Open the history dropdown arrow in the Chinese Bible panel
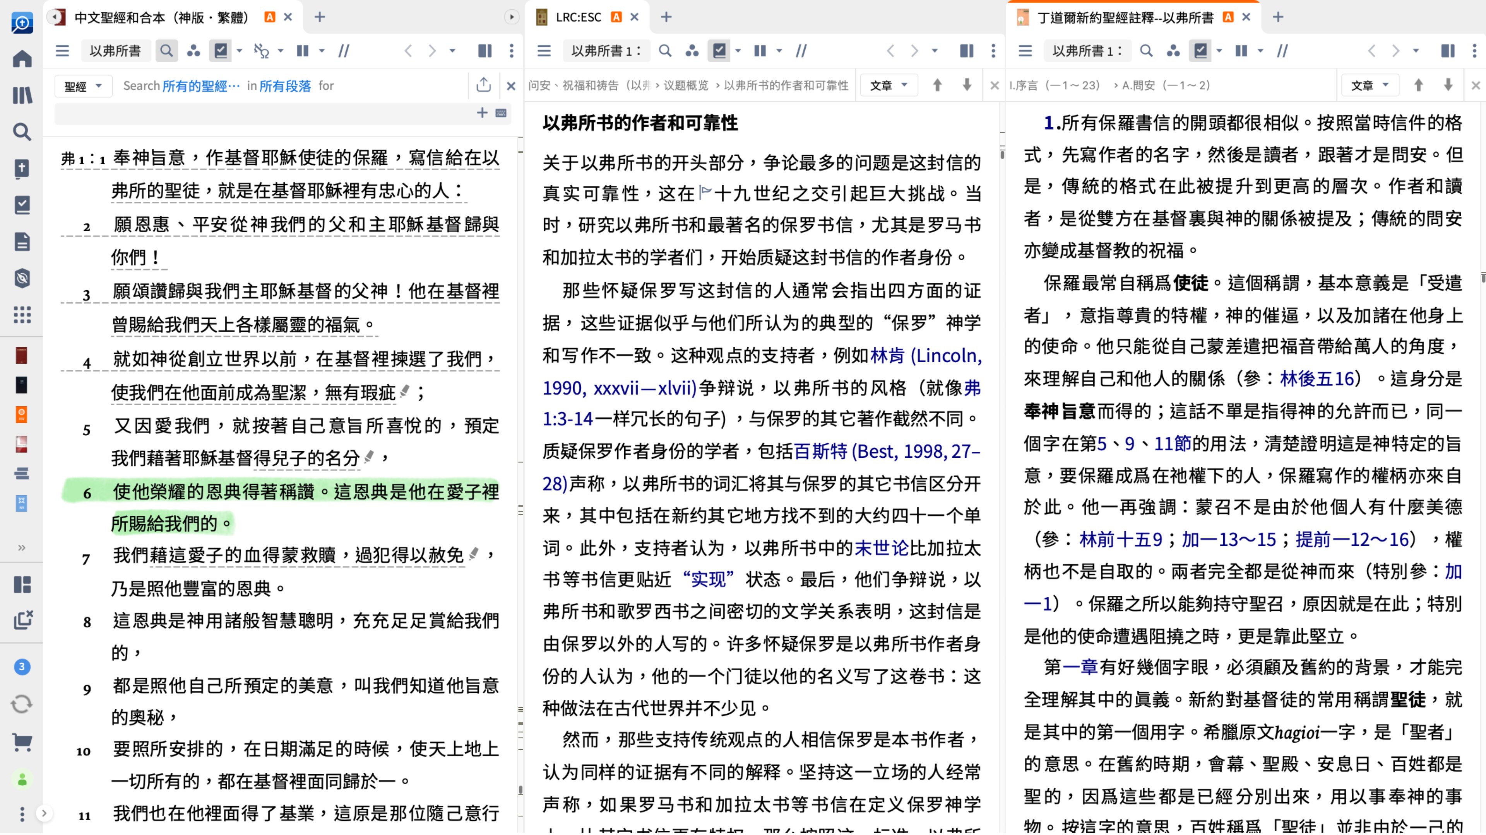This screenshot has height=835, width=1486. coord(453,51)
